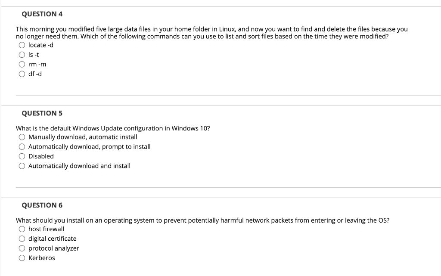Image resolution: width=441 pixels, height=276 pixels.
Task: Click the Windows Update configuration question text
Action: (x=113, y=128)
